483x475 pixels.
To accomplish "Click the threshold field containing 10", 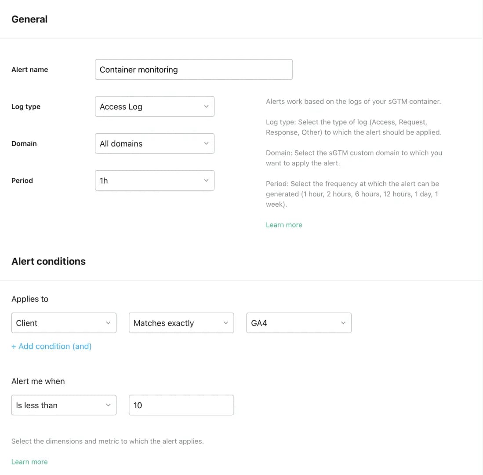I will pos(182,405).
